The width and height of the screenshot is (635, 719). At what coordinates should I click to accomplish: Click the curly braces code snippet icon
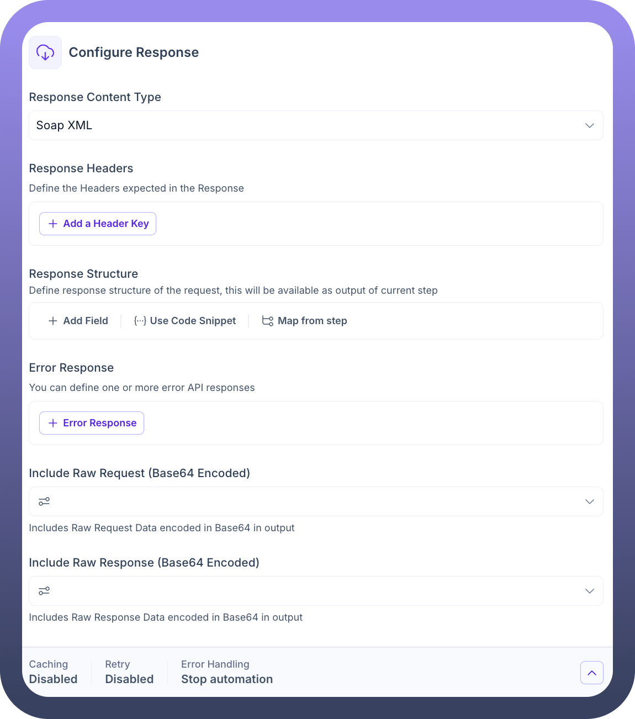click(x=140, y=321)
